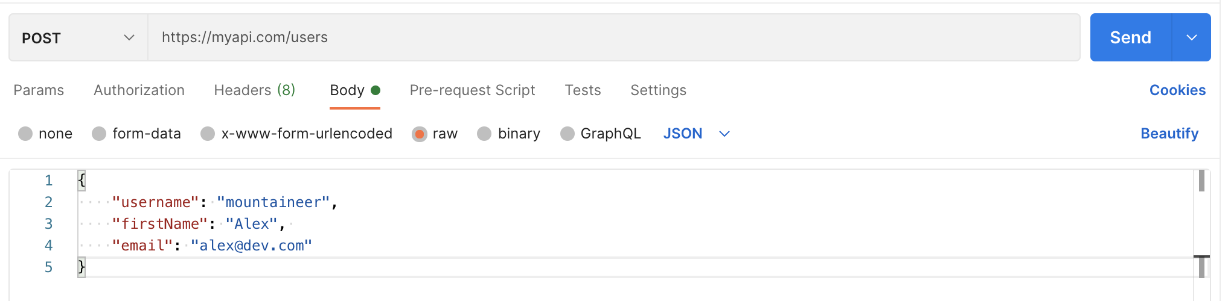Click the blue Send button
Viewport: 1228px width, 301px height.
tap(1130, 37)
